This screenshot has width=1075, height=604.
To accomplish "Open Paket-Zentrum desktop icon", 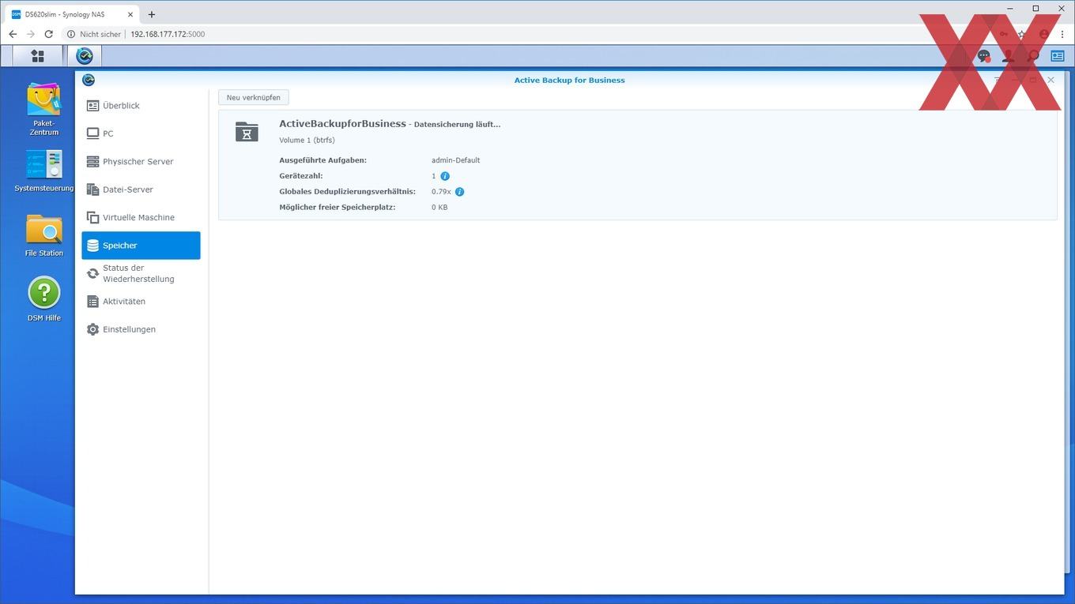I will [x=44, y=110].
